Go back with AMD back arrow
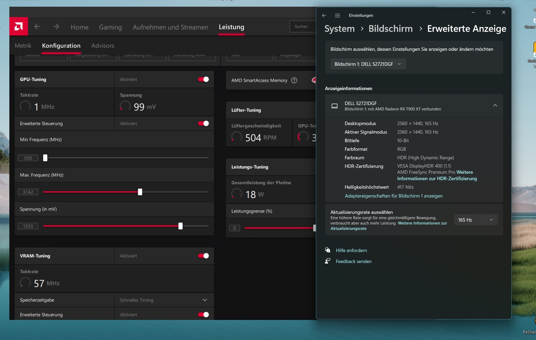 click(x=37, y=26)
